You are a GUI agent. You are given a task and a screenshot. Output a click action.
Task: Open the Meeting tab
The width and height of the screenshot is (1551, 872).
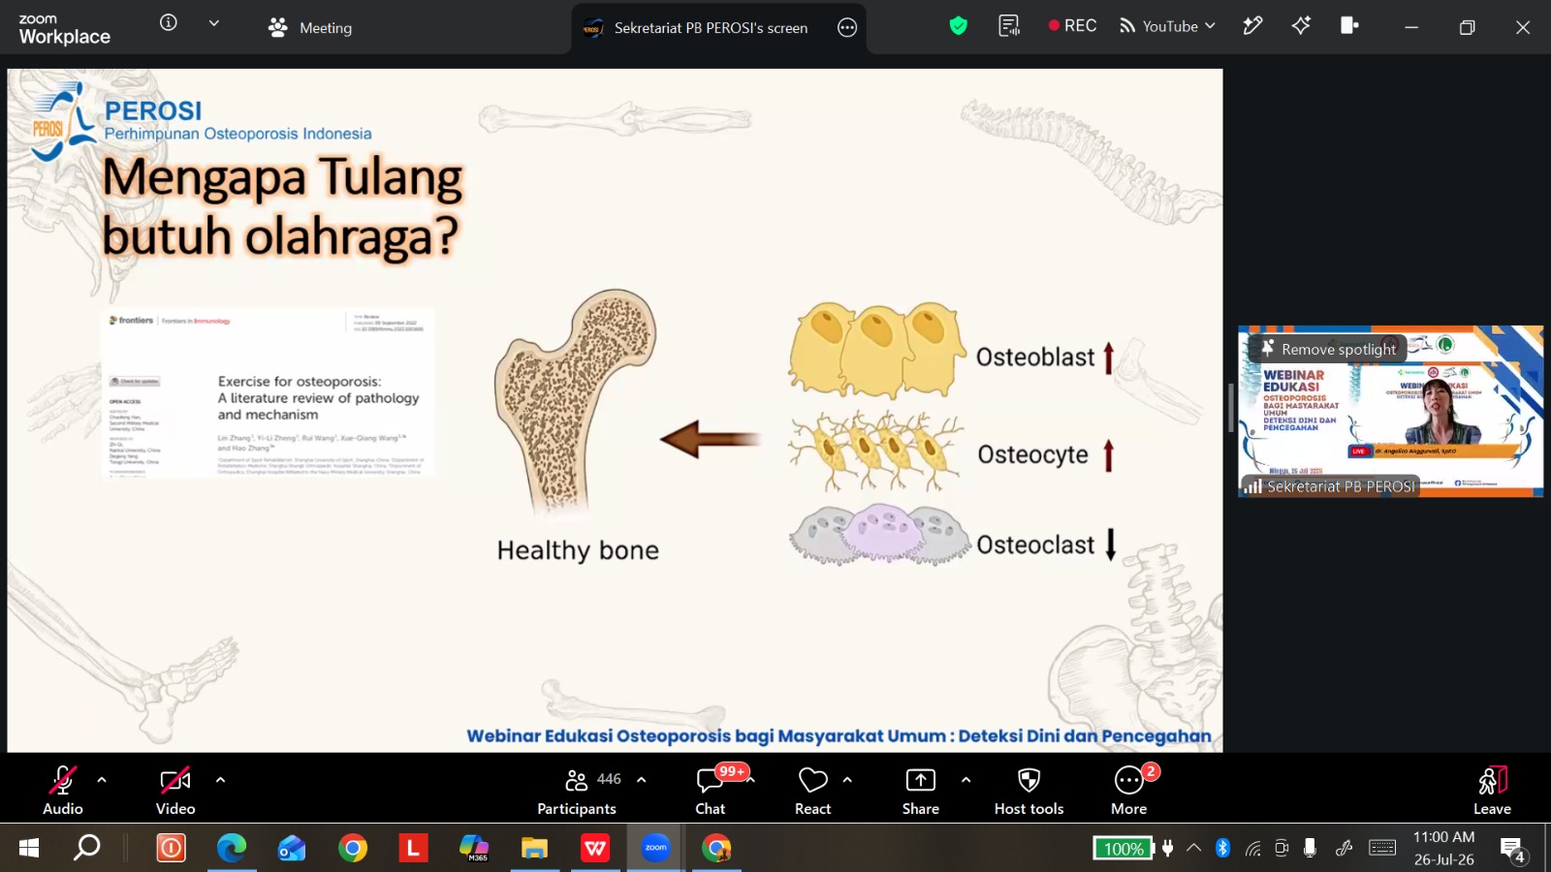coord(310,27)
